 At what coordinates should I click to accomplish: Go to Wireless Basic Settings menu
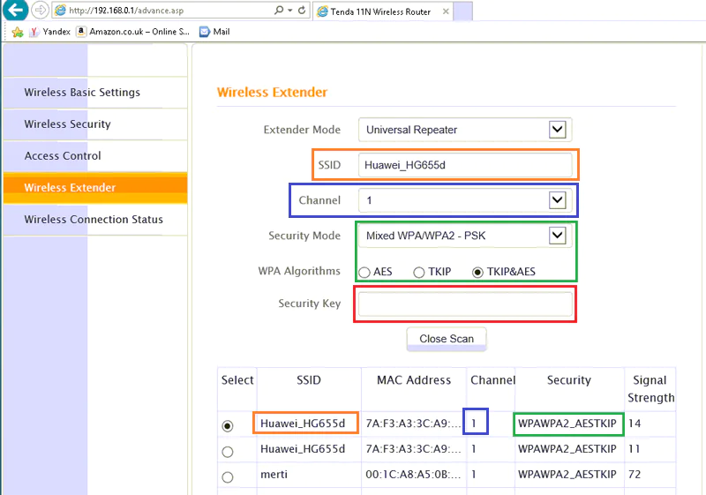click(x=82, y=93)
